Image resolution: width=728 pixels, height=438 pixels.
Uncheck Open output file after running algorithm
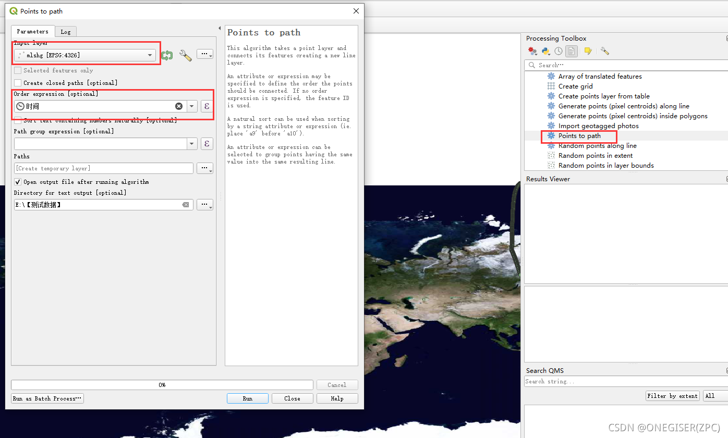(x=18, y=182)
